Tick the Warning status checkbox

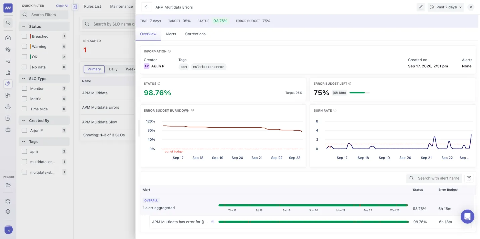24,46
